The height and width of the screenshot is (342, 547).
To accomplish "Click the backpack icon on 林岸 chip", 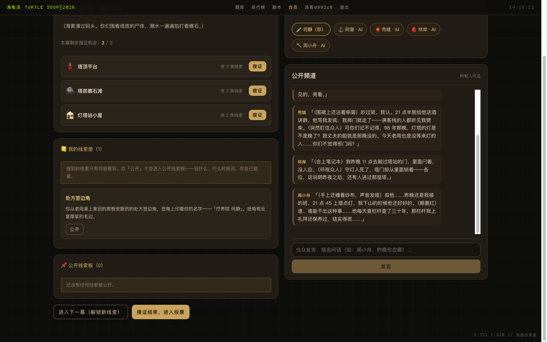I will click(x=414, y=30).
